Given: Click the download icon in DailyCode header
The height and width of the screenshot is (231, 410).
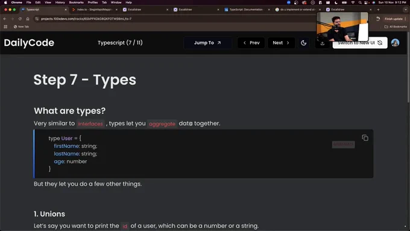Looking at the screenshot, I should pos(323,43).
